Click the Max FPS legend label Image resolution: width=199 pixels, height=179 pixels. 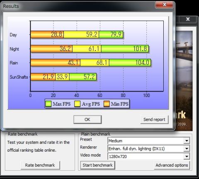62,104
